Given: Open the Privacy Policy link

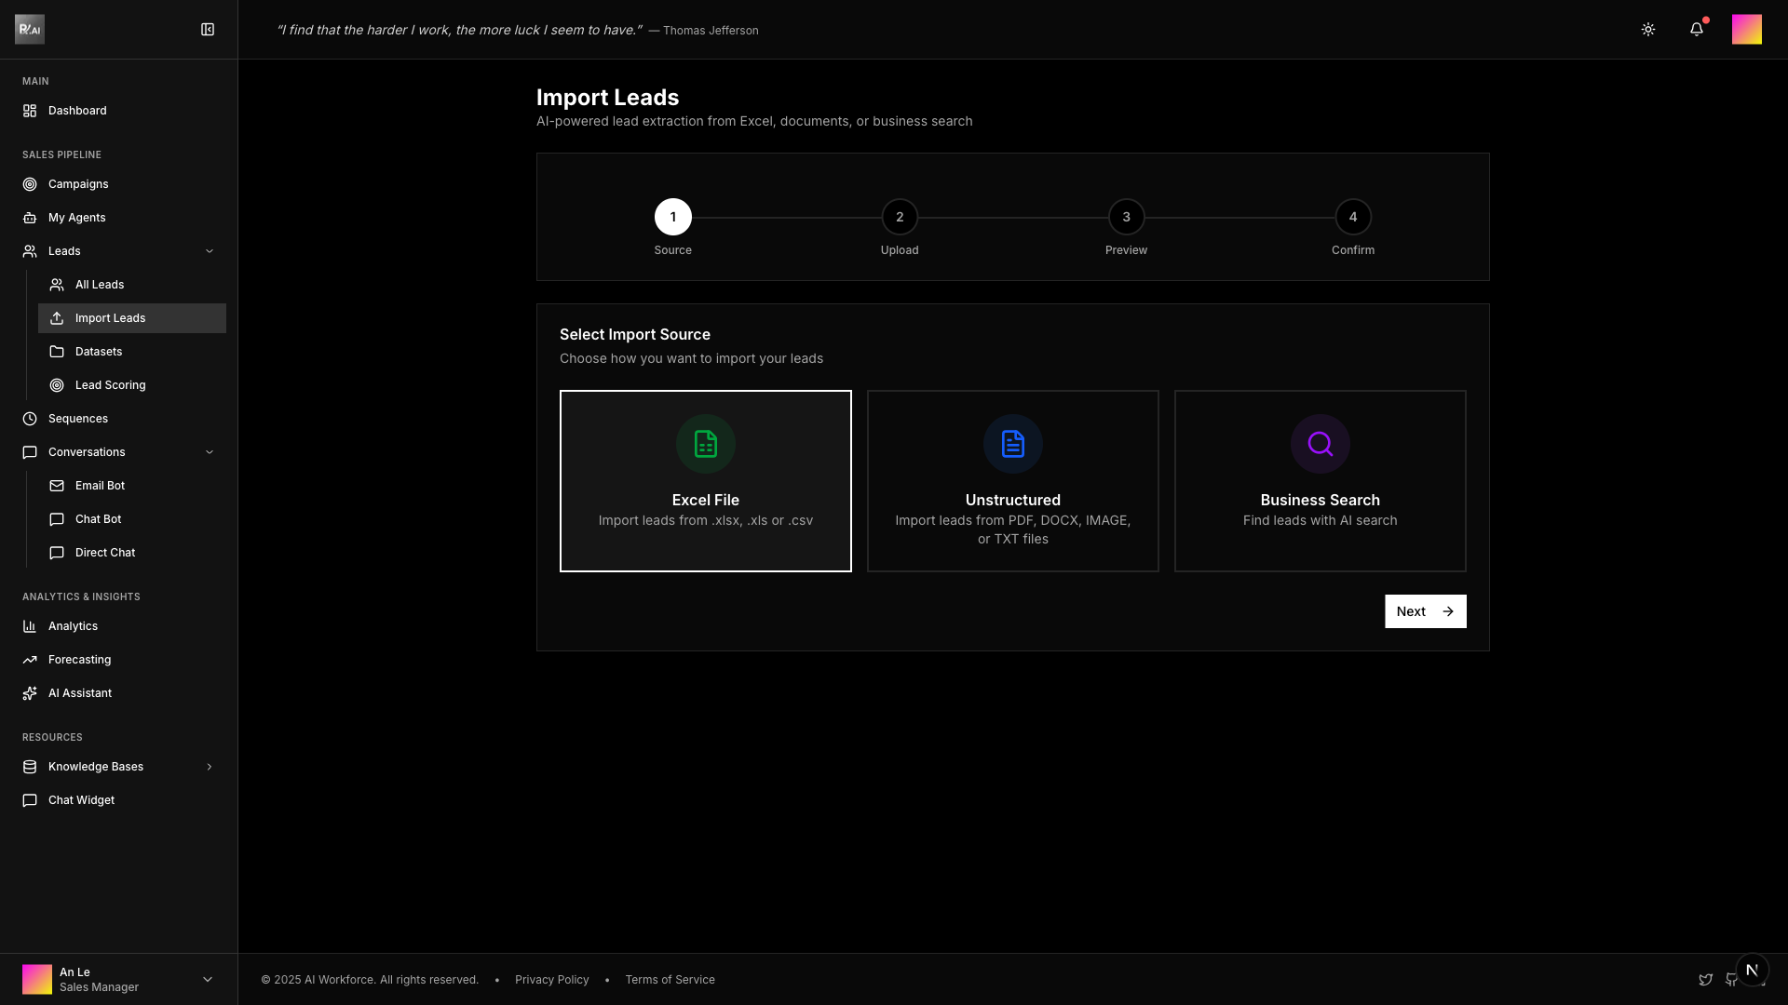Looking at the screenshot, I should (551, 980).
